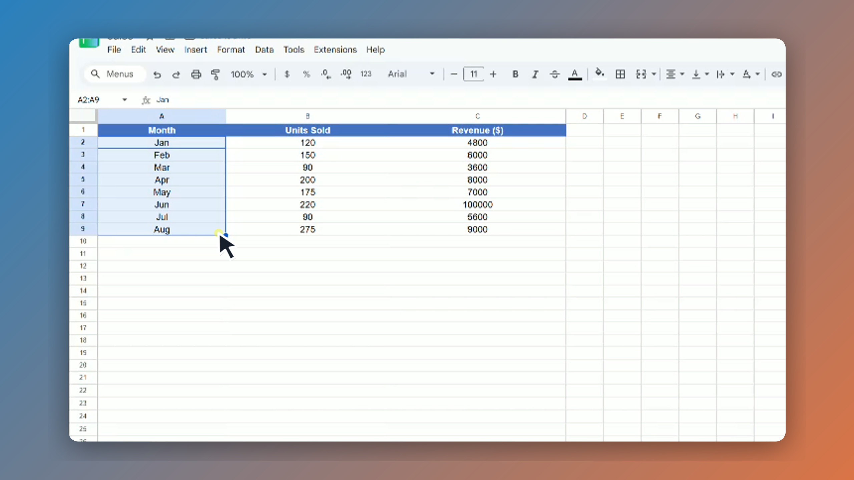This screenshot has height=480, width=854.
Task: Click the cell containing 100000
Action: pyautogui.click(x=477, y=205)
